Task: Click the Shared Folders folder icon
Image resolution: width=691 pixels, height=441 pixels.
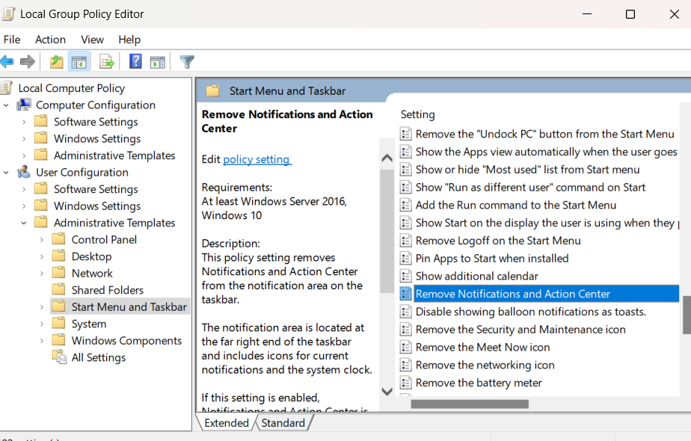Action: (x=58, y=289)
